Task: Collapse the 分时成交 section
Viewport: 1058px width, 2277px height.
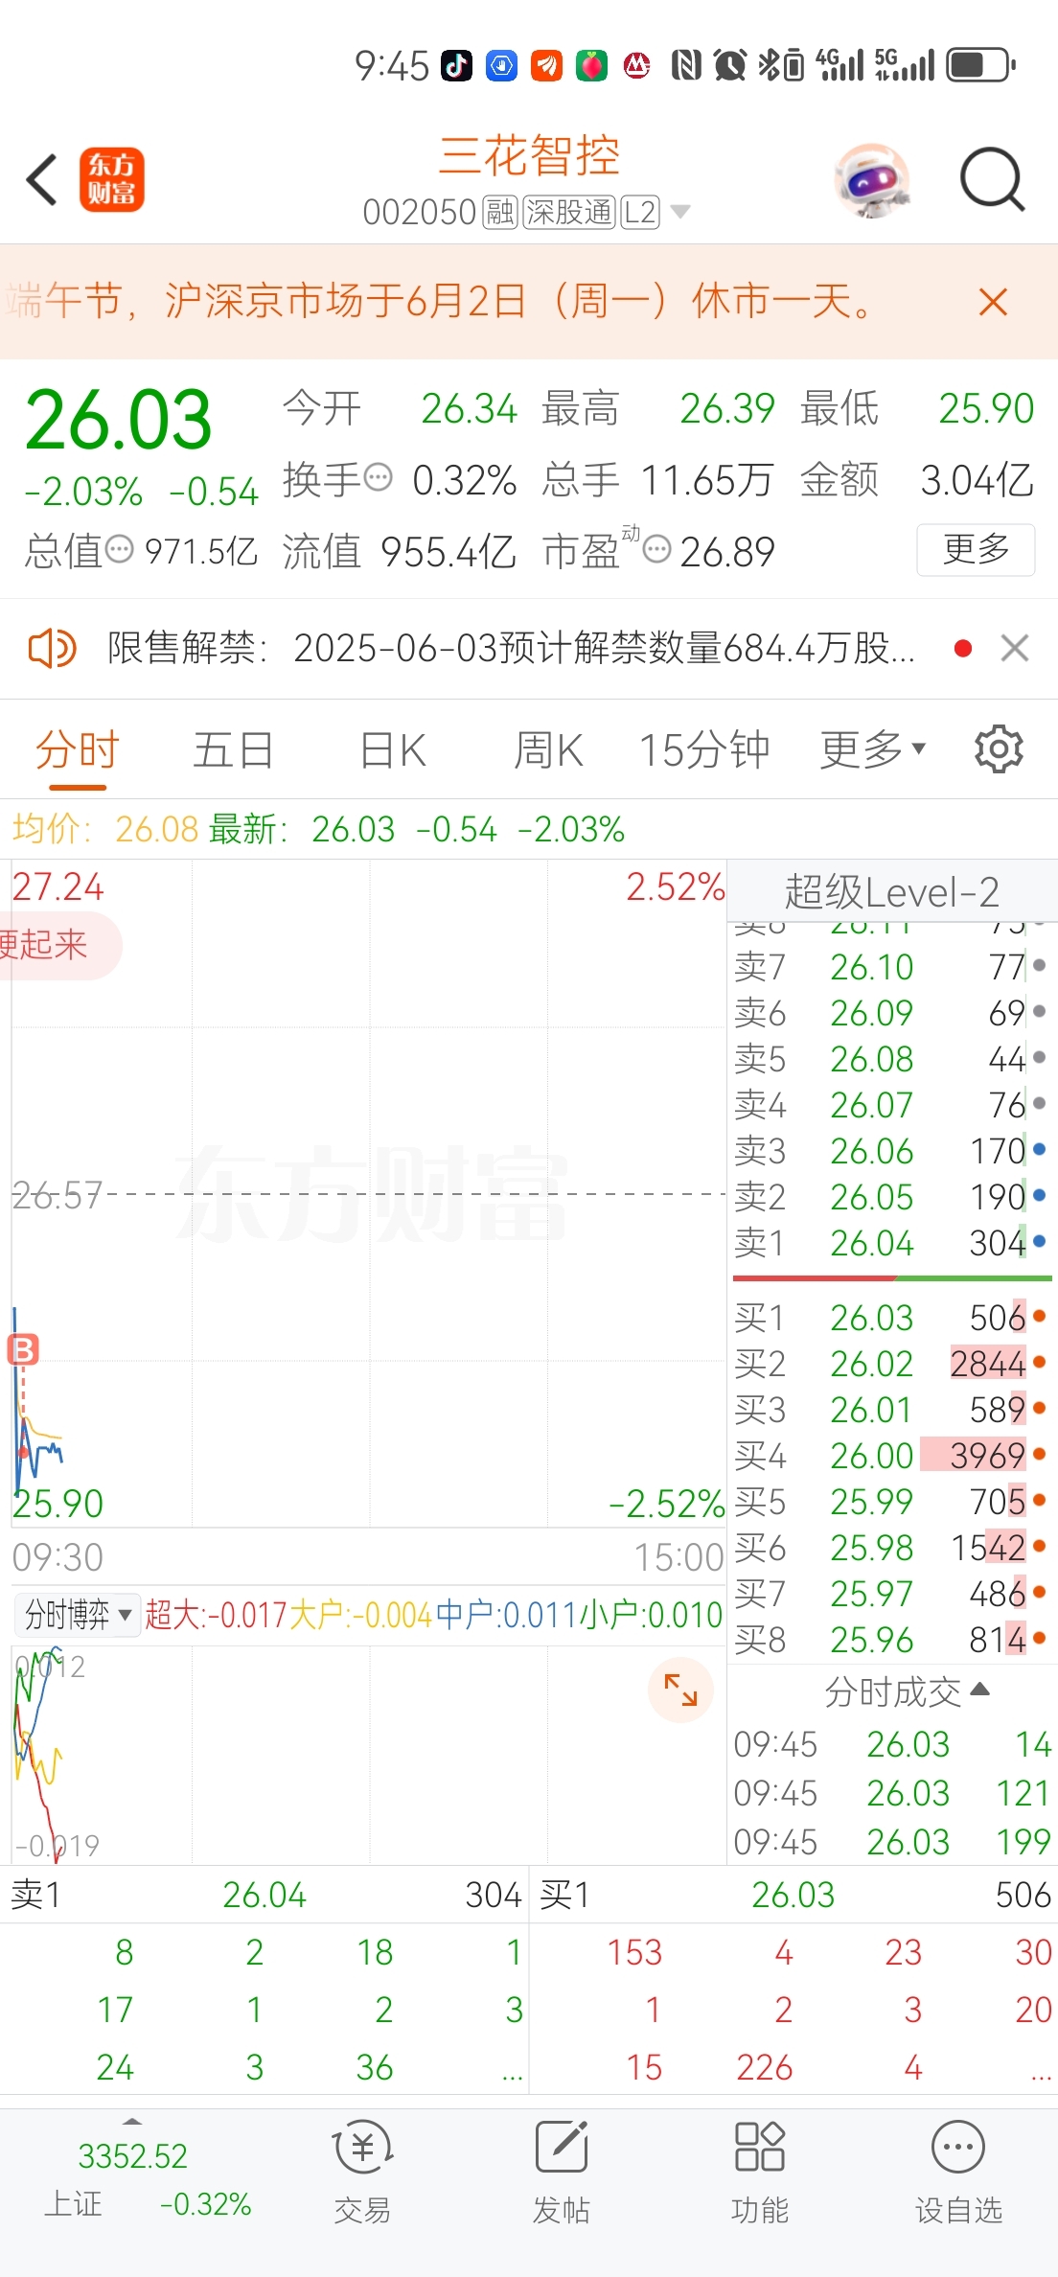Action: point(906,1692)
